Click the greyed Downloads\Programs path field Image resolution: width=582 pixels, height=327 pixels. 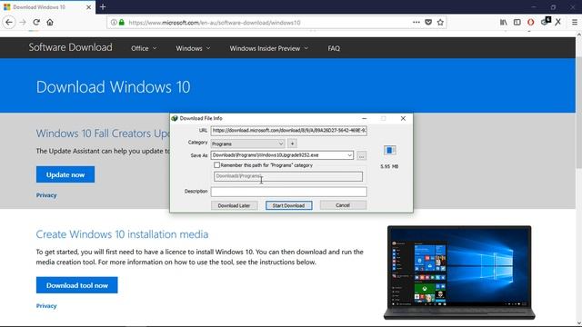[x=288, y=176]
